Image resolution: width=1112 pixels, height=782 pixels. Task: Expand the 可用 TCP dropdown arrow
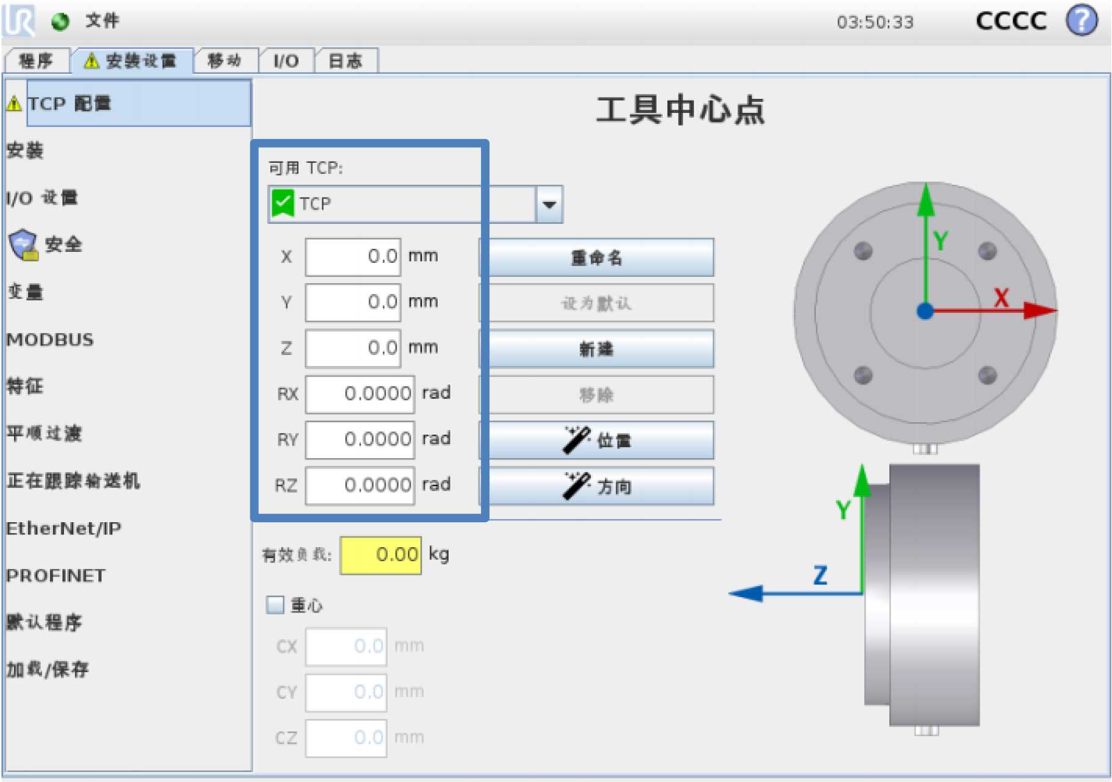pyautogui.click(x=549, y=204)
